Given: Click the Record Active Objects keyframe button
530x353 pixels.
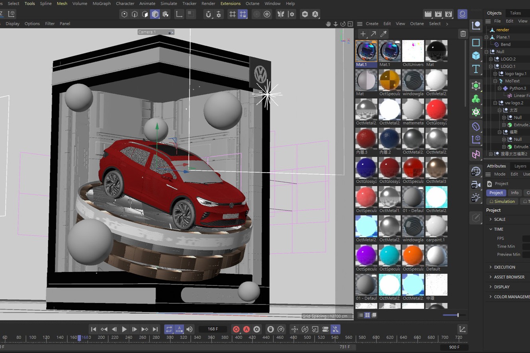Looking at the screenshot, I should (236, 329).
